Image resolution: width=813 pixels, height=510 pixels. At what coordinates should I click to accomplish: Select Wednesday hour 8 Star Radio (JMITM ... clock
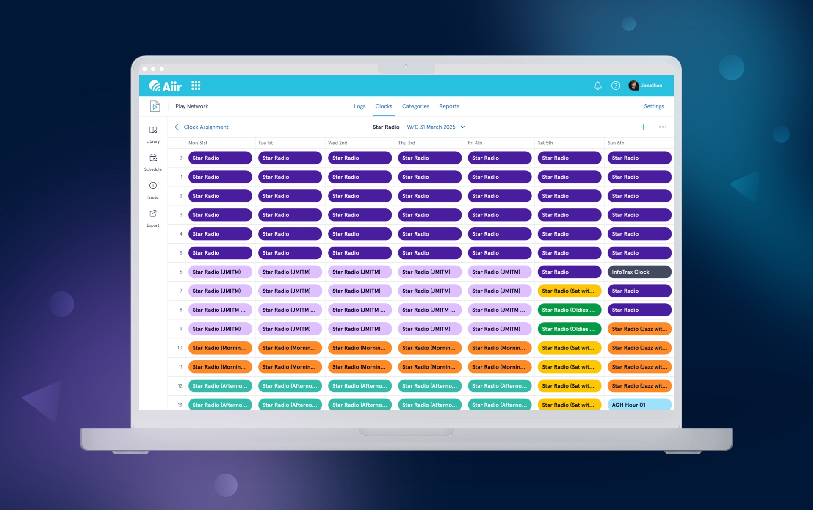(360, 310)
